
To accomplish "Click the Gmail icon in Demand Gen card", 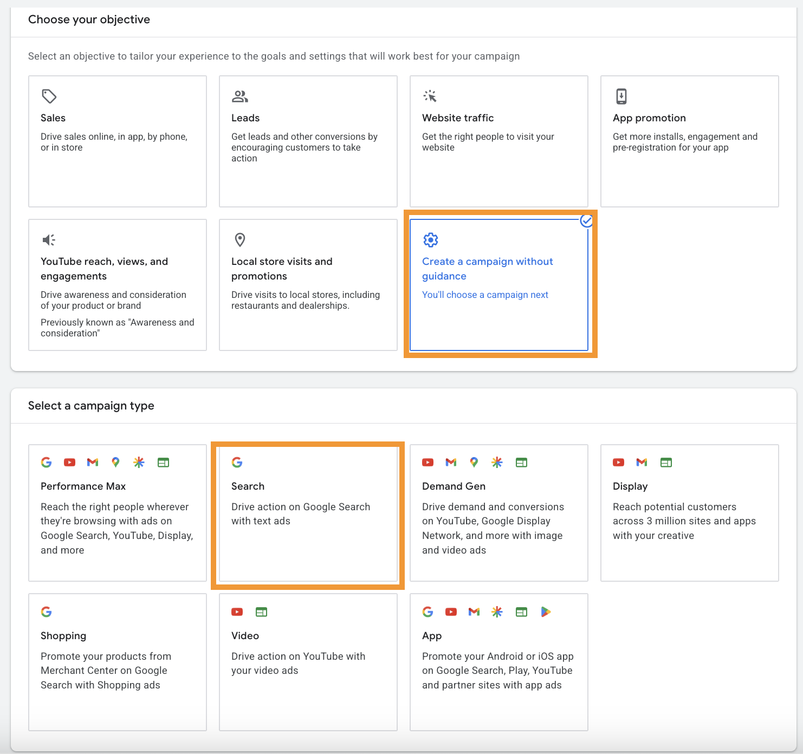I will click(x=451, y=462).
